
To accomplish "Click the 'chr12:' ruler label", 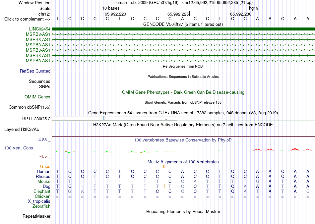I will tap(44, 14).
